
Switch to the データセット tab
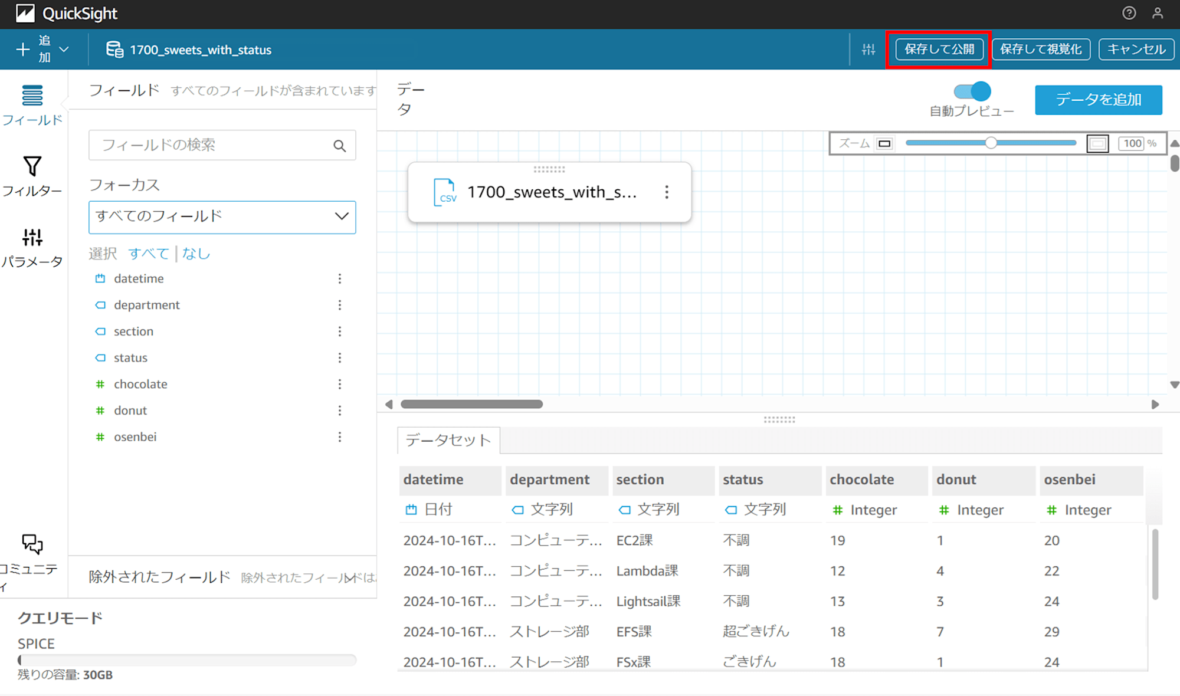tap(448, 440)
